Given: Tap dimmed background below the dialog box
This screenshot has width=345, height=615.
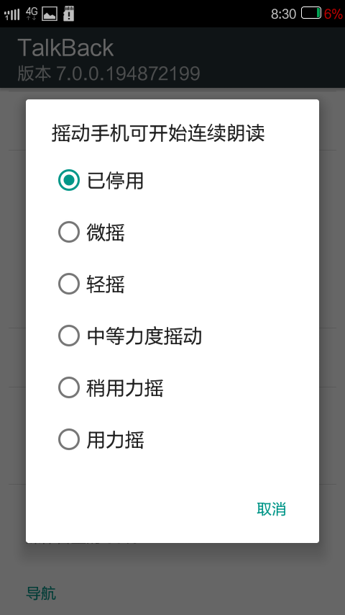Looking at the screenshot, I should (x=172, y=577).
